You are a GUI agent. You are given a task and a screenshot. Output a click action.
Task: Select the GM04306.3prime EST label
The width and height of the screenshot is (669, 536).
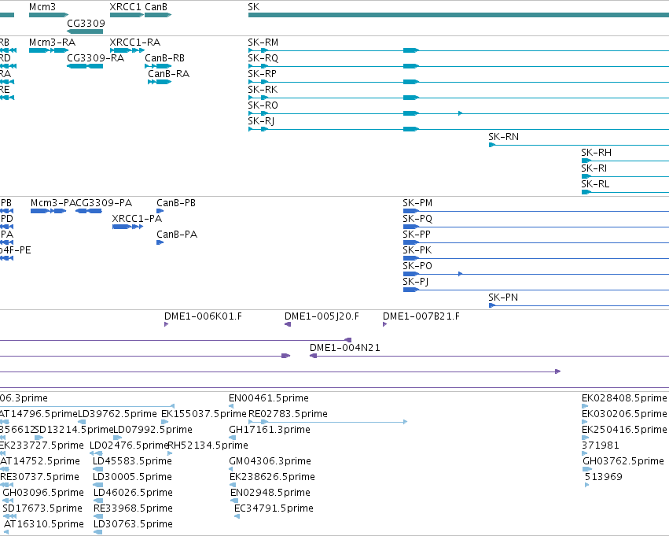(270, 462)
